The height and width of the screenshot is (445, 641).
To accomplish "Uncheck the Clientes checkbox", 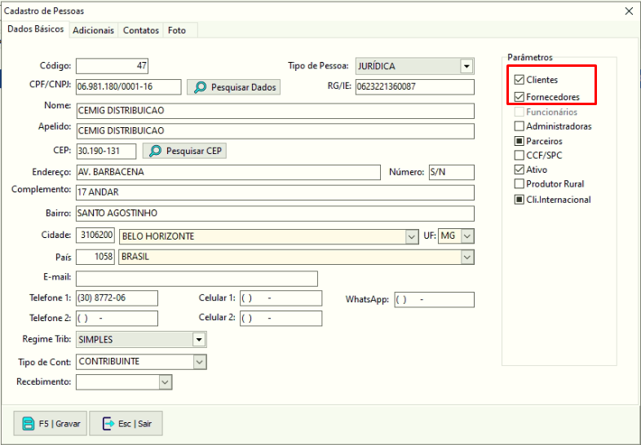I will coord(519,80).
